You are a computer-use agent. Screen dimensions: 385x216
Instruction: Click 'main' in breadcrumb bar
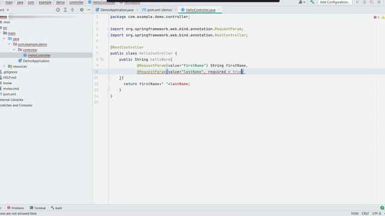(x=9, y=2)
